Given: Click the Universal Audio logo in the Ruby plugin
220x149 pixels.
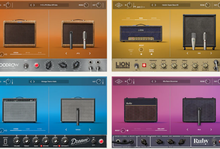Looking at the screenshot, I should (119, 81).
